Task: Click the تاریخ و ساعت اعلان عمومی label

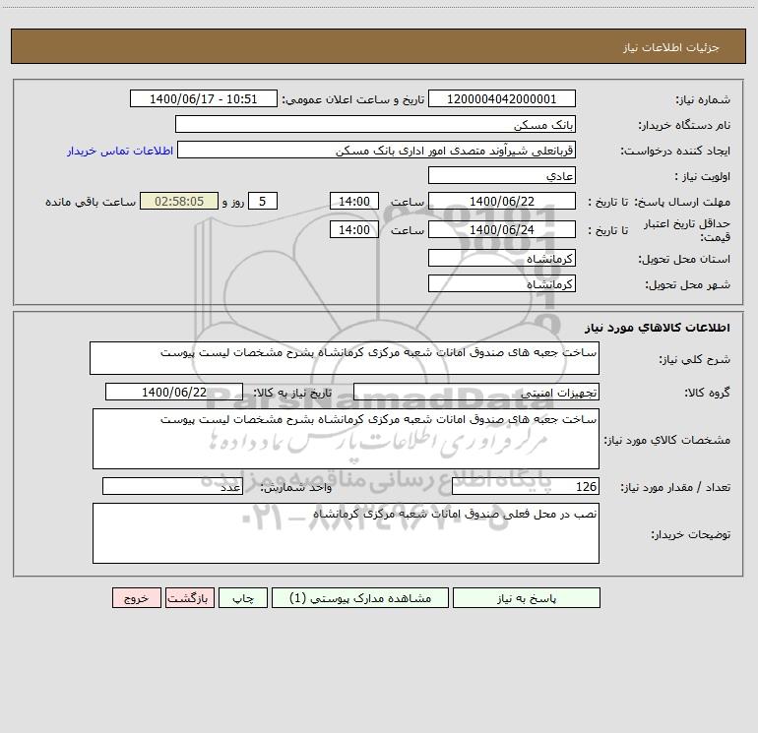Action: coord(353,100)
